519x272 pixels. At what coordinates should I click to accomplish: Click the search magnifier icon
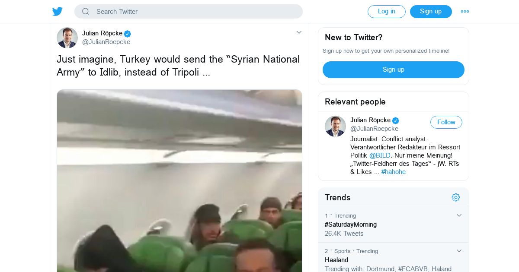(86, 12)
